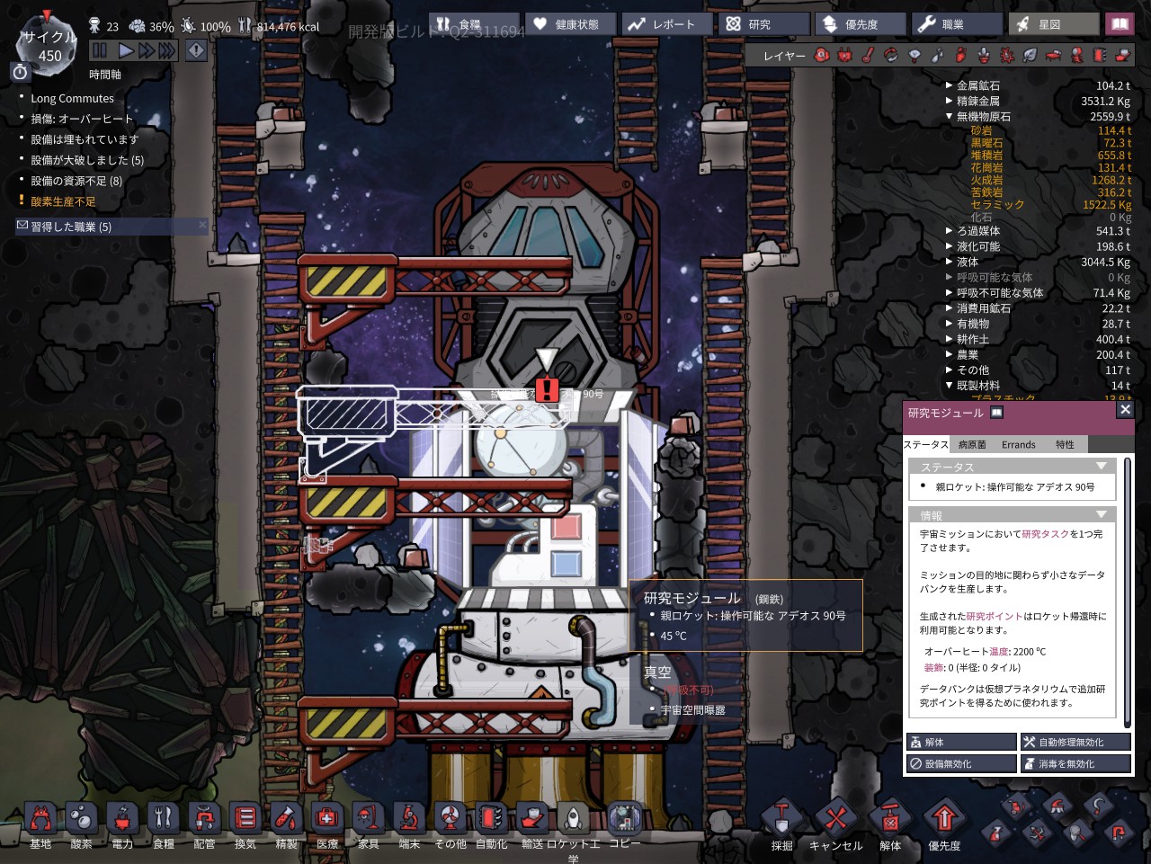Select the attack crossed-swords tool
Image resolution: width=1151 pixels, height=864 pixels.
1037,833
